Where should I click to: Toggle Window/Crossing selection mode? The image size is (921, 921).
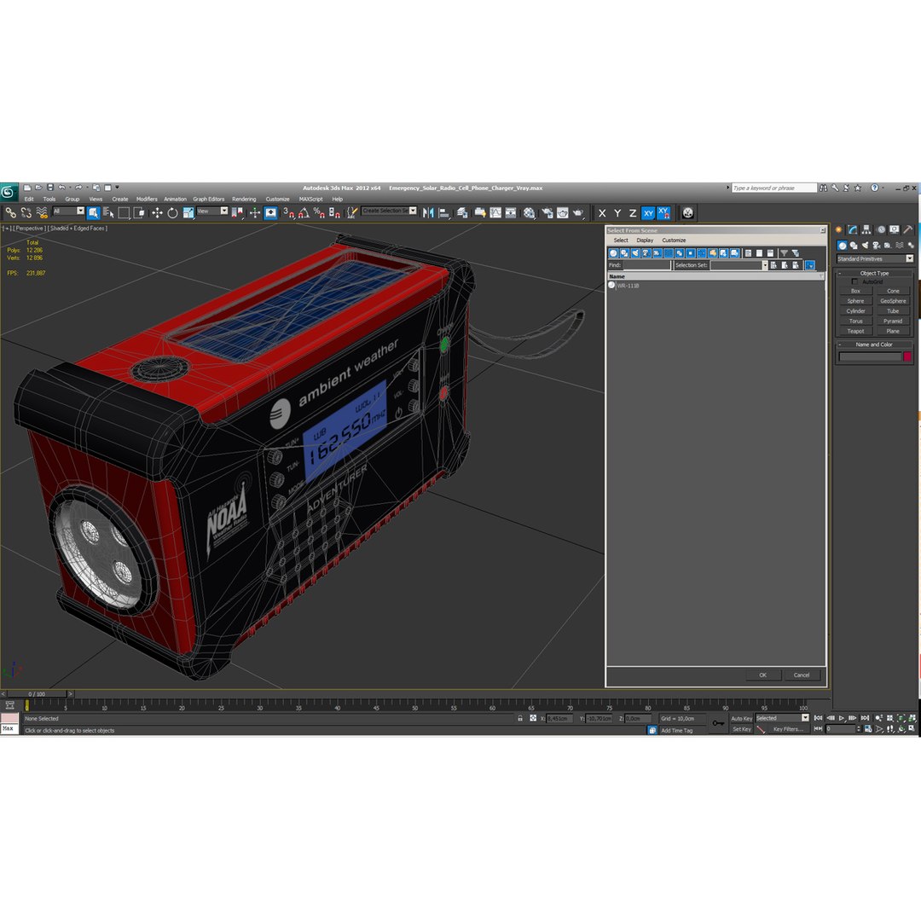pos(139,212)
